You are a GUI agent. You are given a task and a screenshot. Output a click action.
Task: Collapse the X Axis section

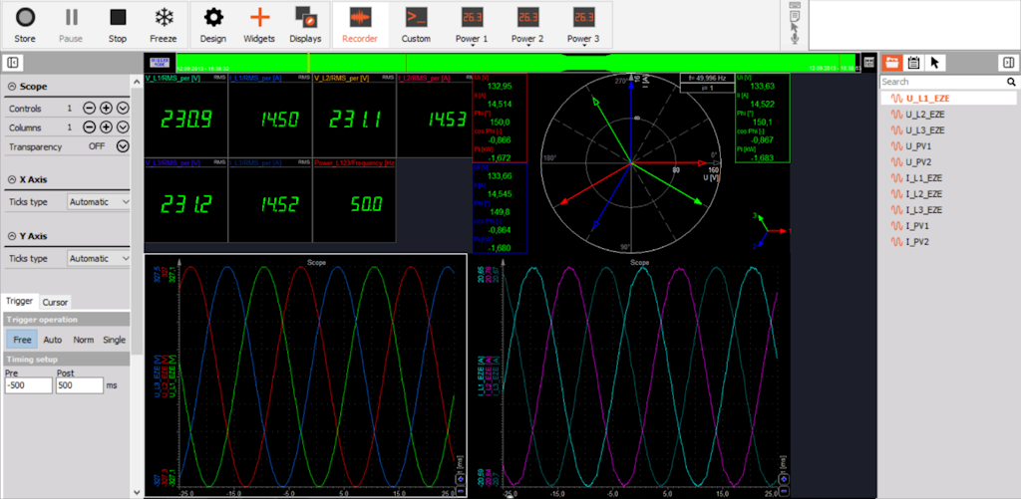tap(12, 179)
